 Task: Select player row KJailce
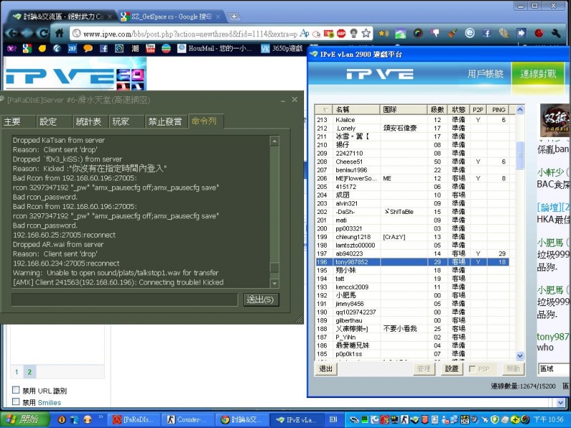(412, 120)
